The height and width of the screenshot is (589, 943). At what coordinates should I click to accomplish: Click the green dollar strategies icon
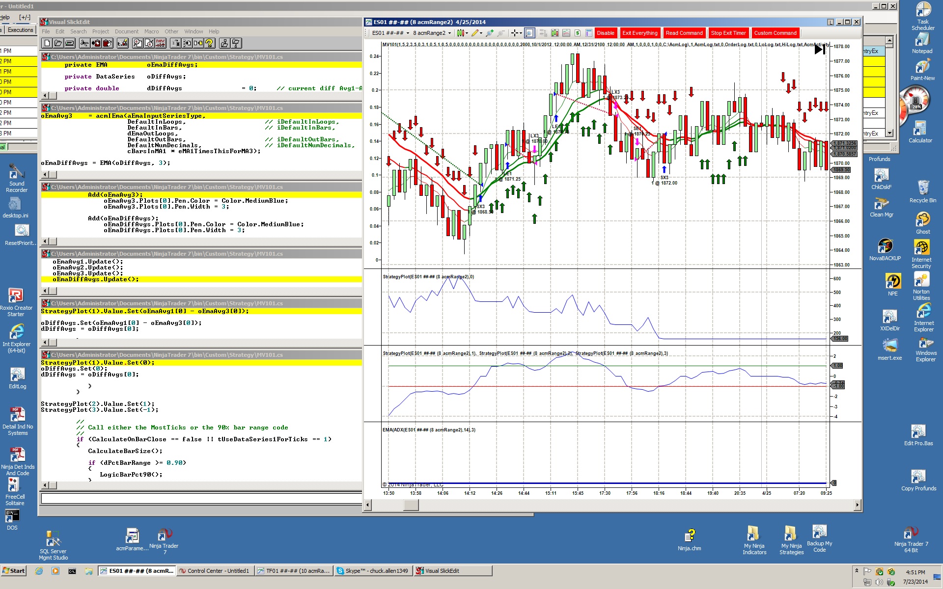pyautogui.click(x=578, y=33)
